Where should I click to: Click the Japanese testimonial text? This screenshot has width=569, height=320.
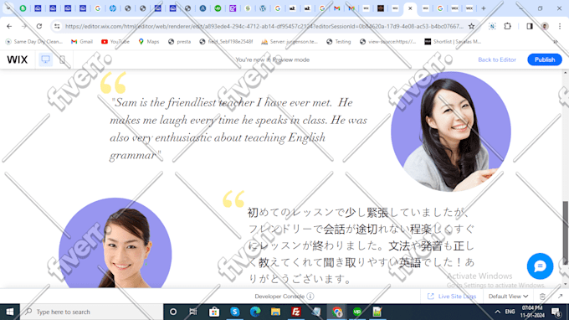361,245
